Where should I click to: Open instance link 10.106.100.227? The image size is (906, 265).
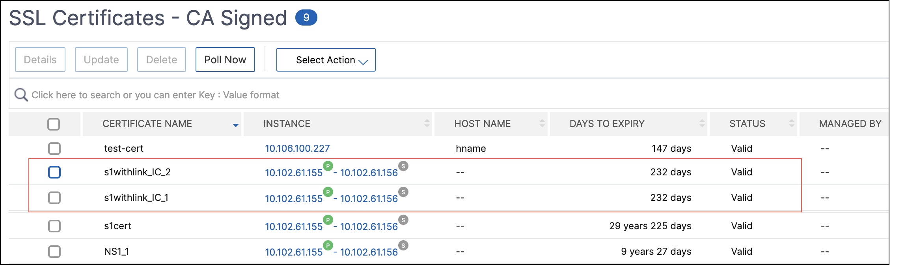tap(297, 148)
